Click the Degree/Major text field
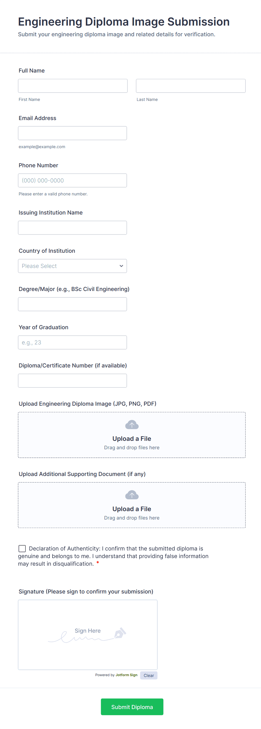261x729 pixels. [x=72, y=304]
